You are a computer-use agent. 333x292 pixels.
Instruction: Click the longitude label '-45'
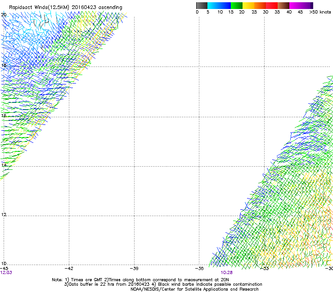point(4,269)
